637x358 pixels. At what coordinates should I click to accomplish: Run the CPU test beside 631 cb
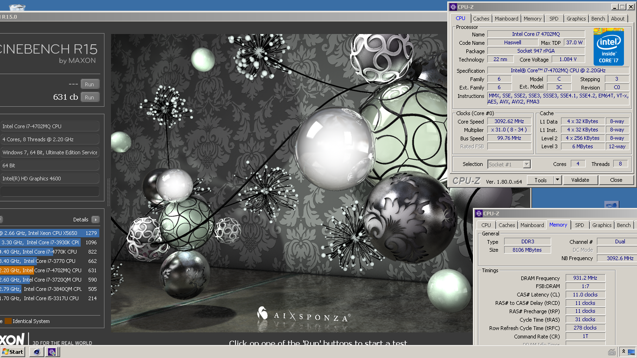[x=90, y=97]
